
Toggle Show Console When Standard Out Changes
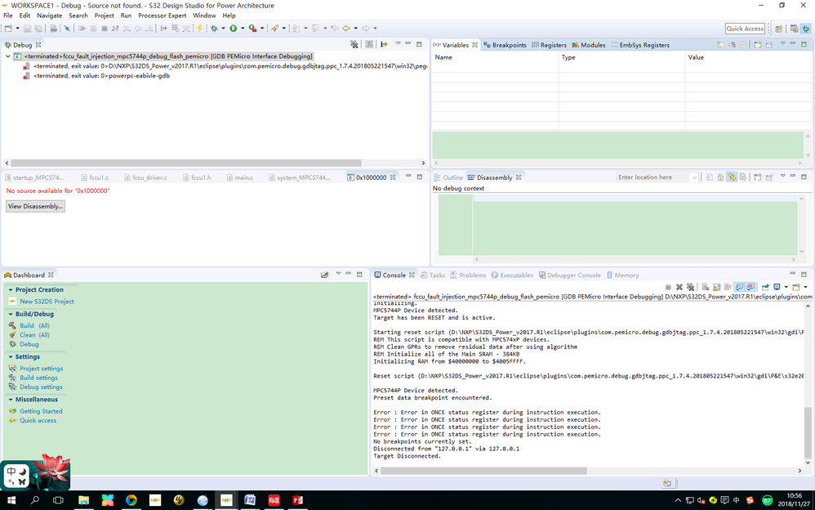[739, 287]
